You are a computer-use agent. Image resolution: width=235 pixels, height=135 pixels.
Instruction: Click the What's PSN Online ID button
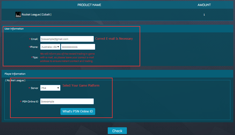click(x=78, y=111)
